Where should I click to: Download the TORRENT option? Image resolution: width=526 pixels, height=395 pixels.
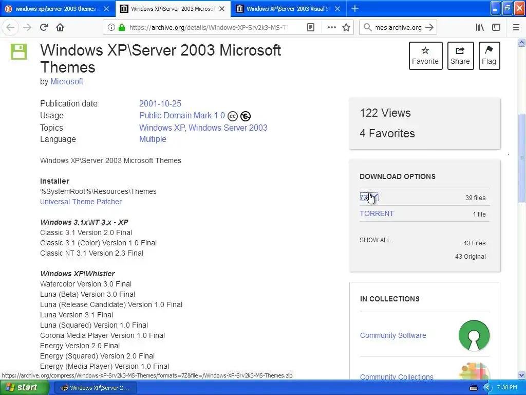click(x=377, y=213)
